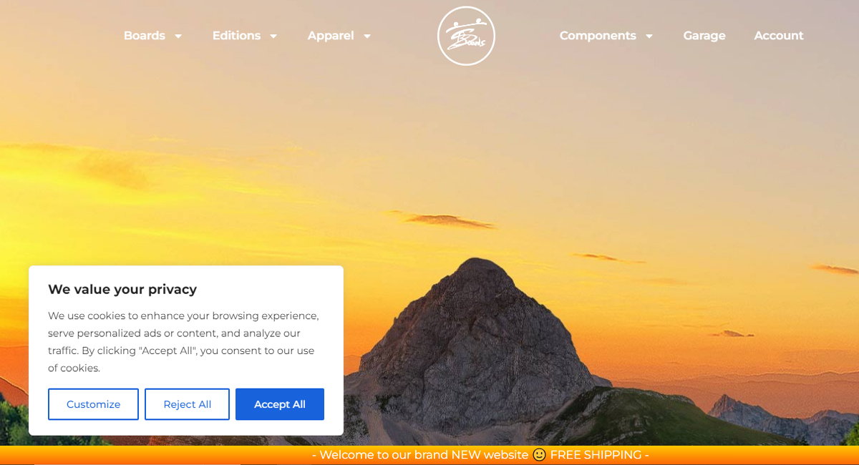Choose Reject All cookies
Image resolution: width=859 pixels, height=465 pixels.
click(x=187, y=404)
